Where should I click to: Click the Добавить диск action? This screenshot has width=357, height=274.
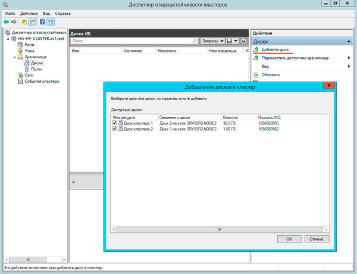[275, 49]
